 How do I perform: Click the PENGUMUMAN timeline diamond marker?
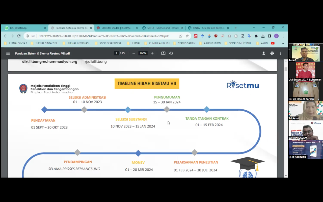167,110
